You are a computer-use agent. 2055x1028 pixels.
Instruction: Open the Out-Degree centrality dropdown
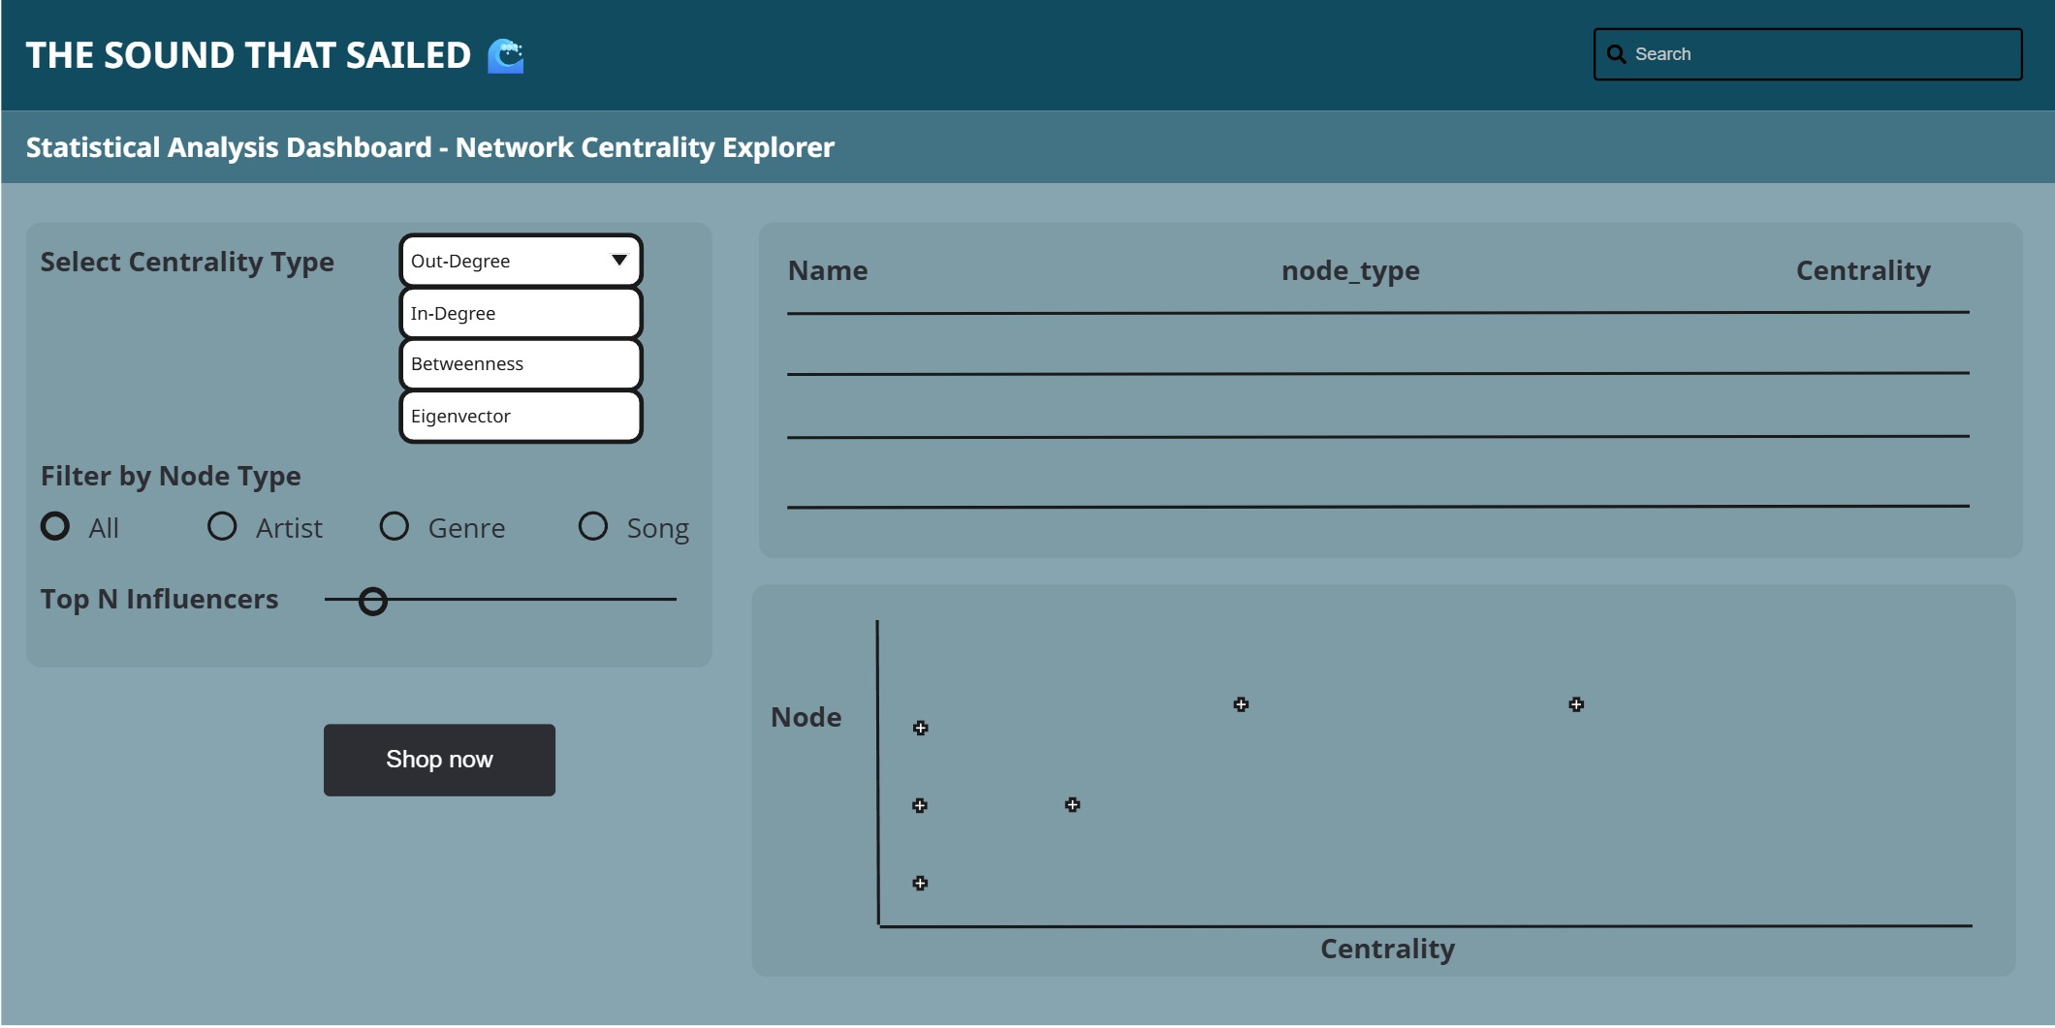521,261
